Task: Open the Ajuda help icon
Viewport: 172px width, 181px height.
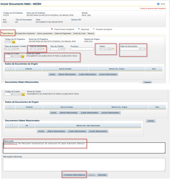Action: 158,4
